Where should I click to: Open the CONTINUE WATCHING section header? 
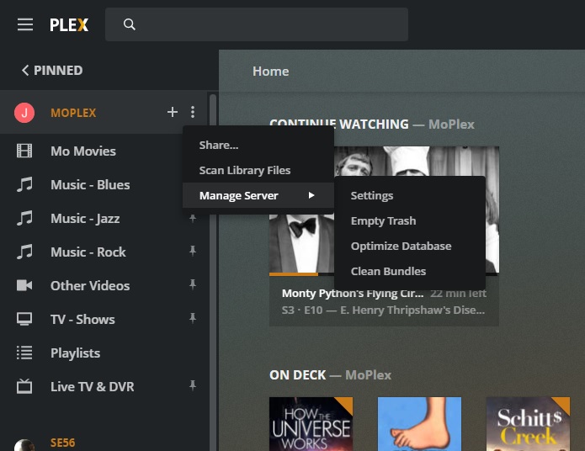pyautogui.click(x=372, y=125)
